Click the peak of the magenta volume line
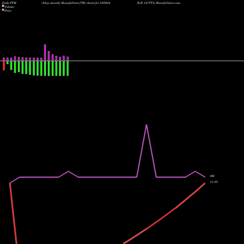This screenshot has height=244, width=244. click(146, 125)
